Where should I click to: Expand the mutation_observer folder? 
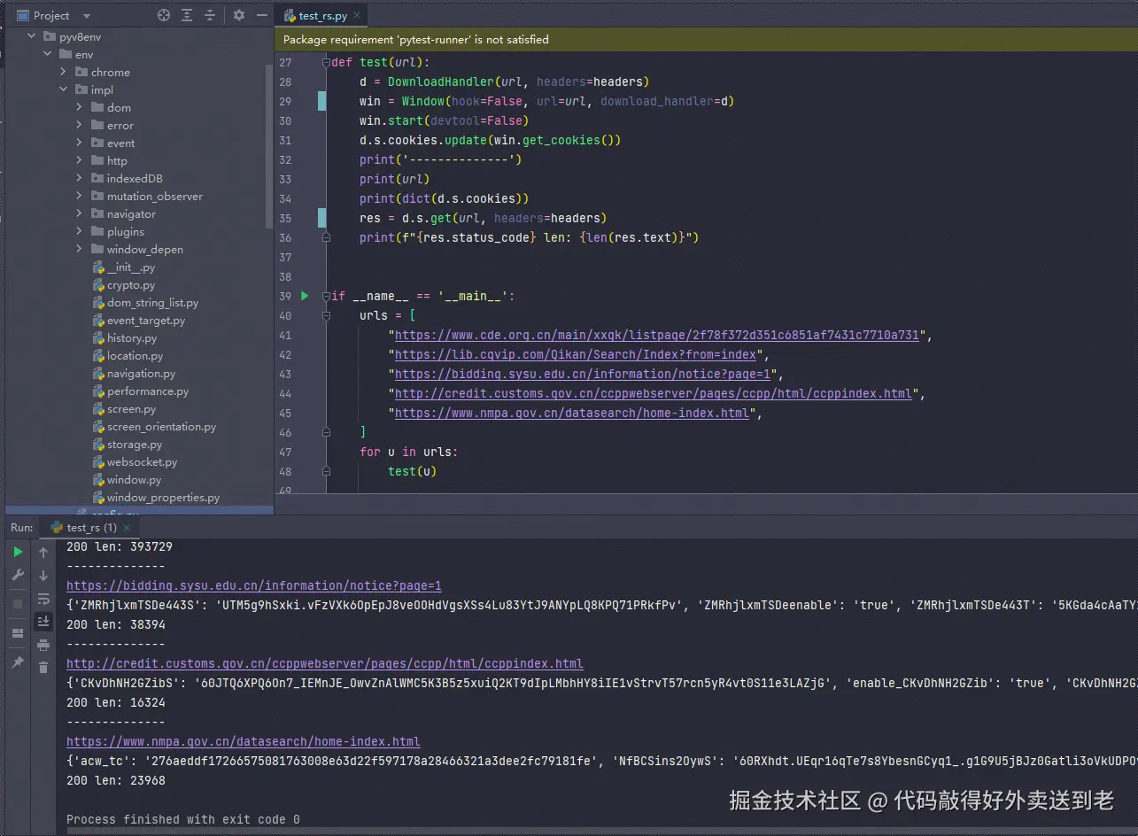[80, 196]
